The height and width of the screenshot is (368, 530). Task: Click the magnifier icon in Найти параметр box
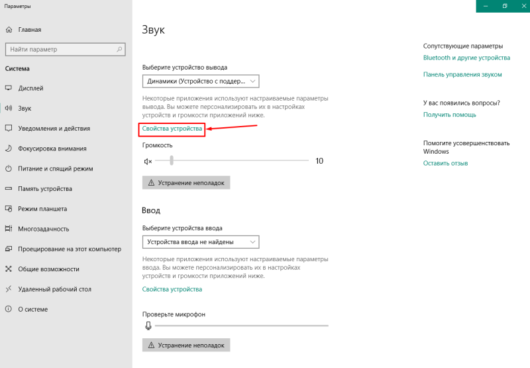click(119, 49)
